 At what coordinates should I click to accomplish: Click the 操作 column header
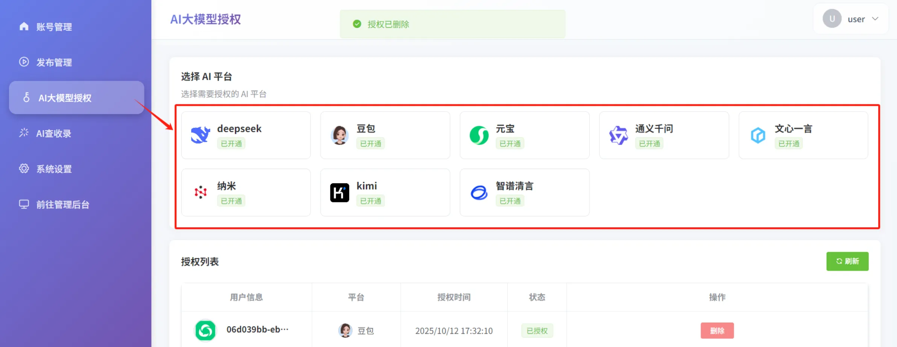pos(717,297)
